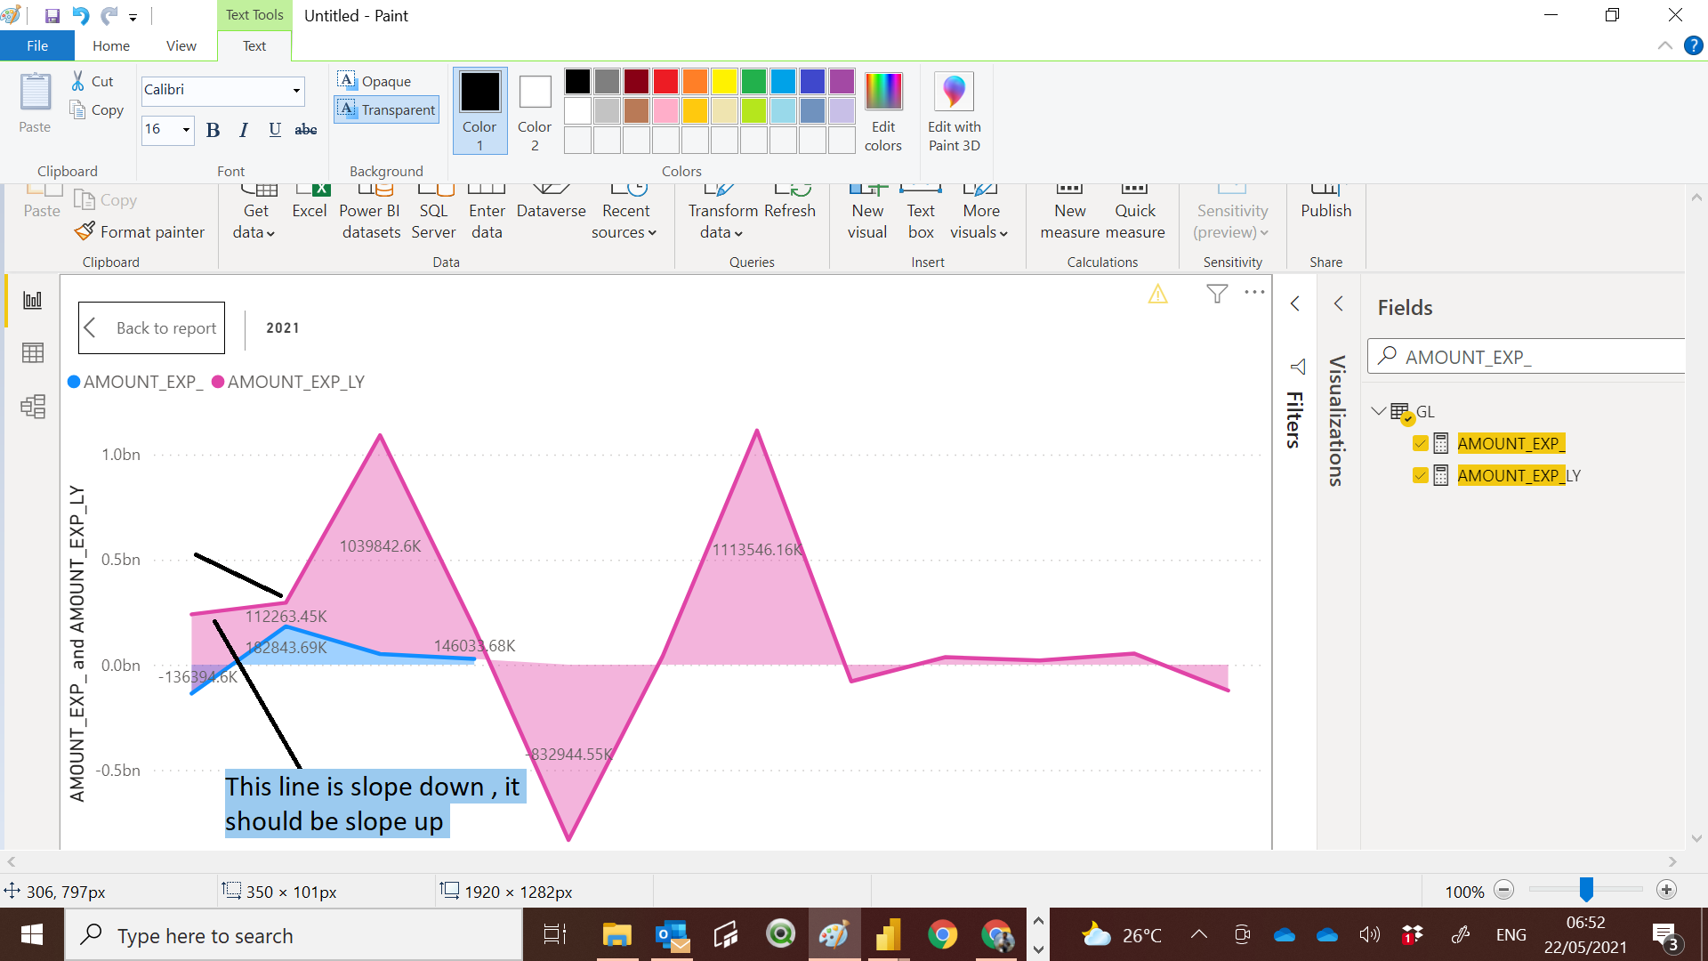Click the zoom slider handle
Viewport: 1708px width, 961px height.
[1586, 889]
